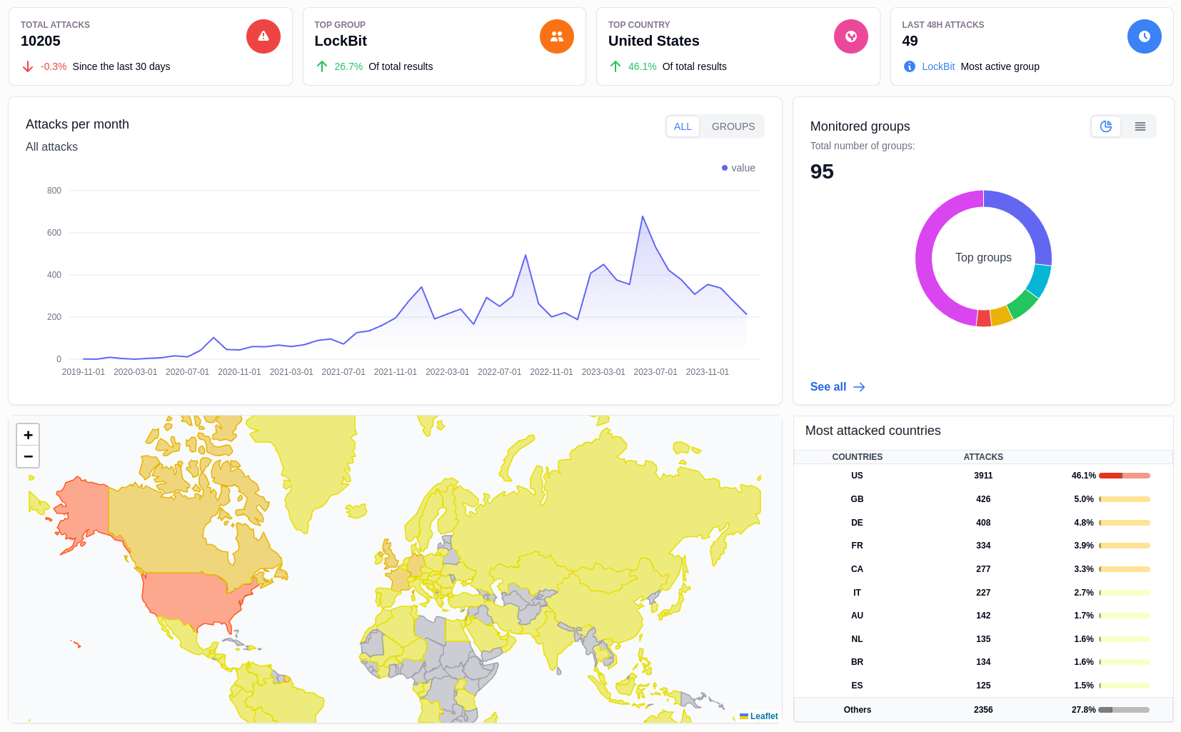Click the Top groups label in donut center

(x=983, y=257)
